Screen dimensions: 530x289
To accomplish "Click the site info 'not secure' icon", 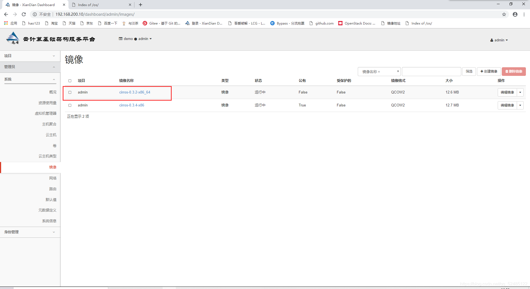I will coord(35,14).
